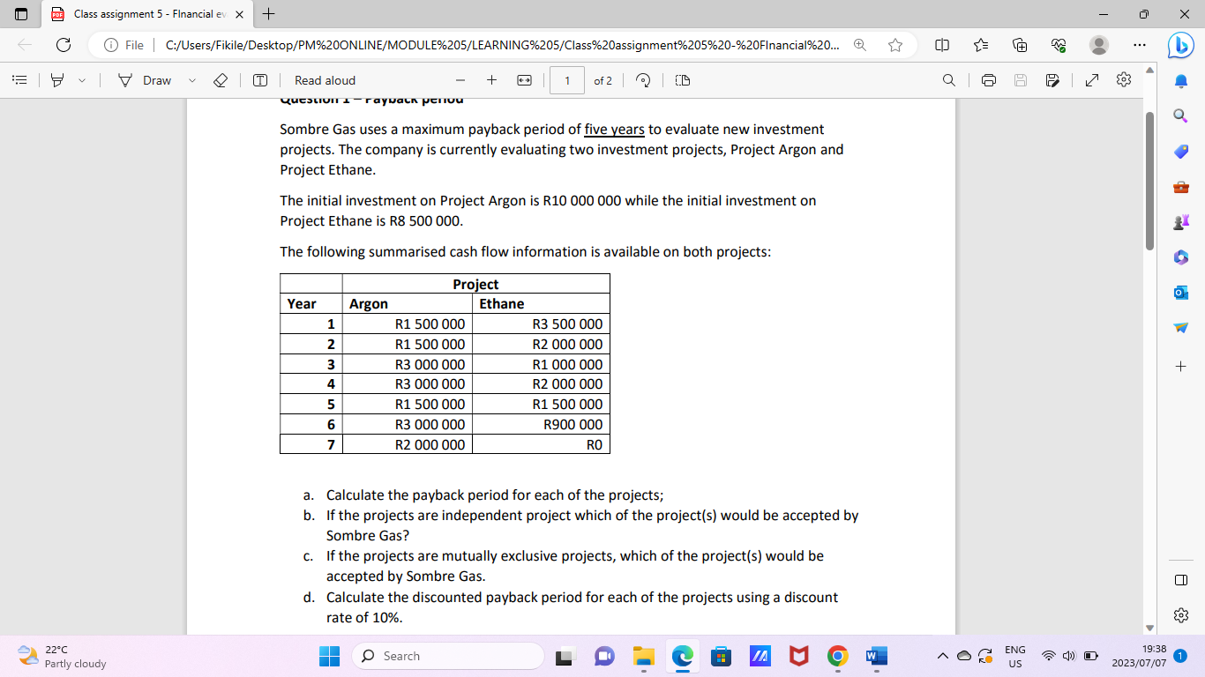Open the PDF table of contents
The height and width of the screenshot is (677, 1205).
coord(19,80)
